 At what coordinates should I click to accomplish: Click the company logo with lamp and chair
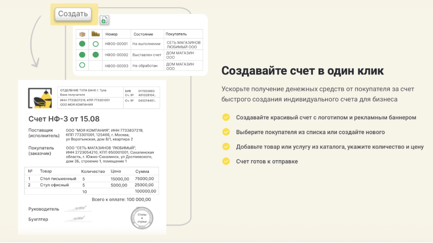(40, 98)
